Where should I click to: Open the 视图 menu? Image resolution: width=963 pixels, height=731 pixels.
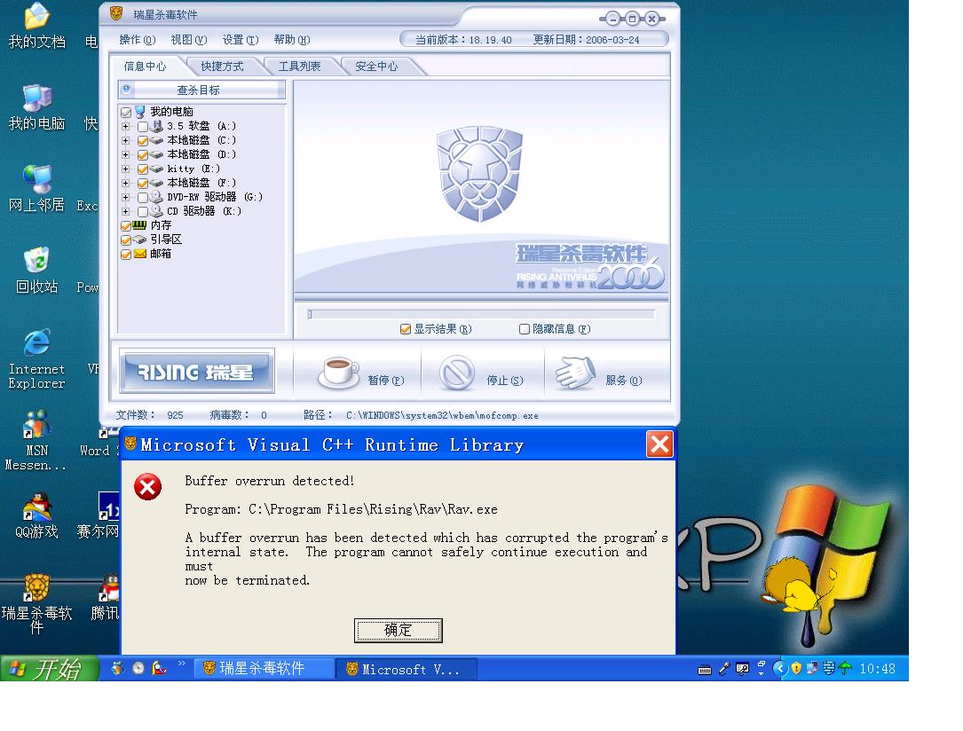point(188,40)
